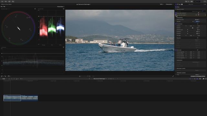This screenshot has height=116, width=207.
Task: Open the Audio inspector tab
Action: pyautogui.click(x=180, y=4)
